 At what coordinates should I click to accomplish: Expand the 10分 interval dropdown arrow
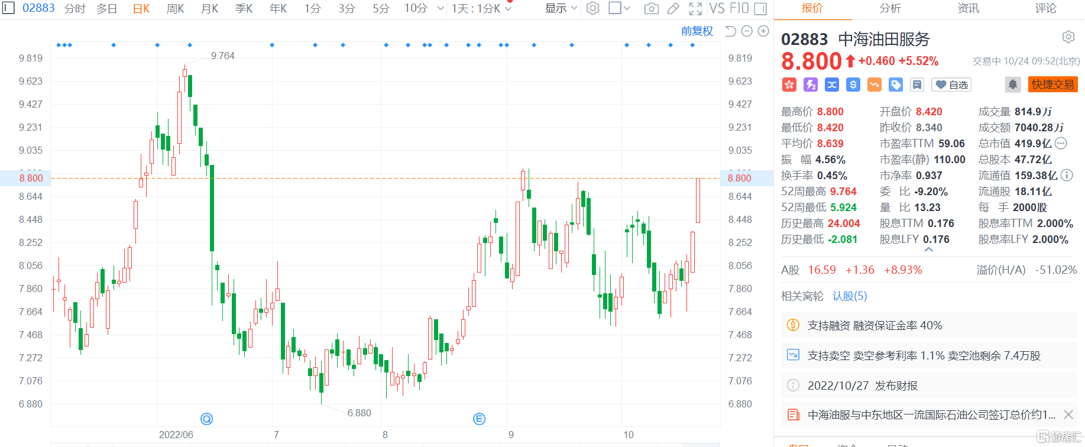pos(441,8)
